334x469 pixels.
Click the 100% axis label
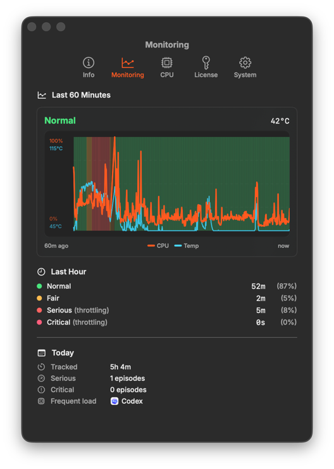(x=56, y=141)
